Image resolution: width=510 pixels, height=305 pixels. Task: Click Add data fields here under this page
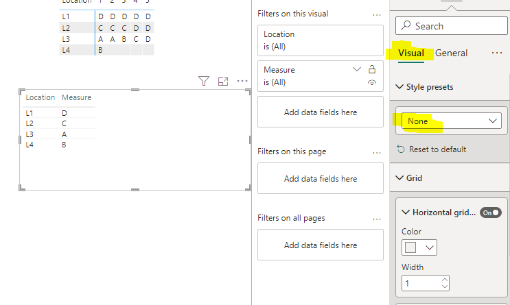[x=321, y=178]
